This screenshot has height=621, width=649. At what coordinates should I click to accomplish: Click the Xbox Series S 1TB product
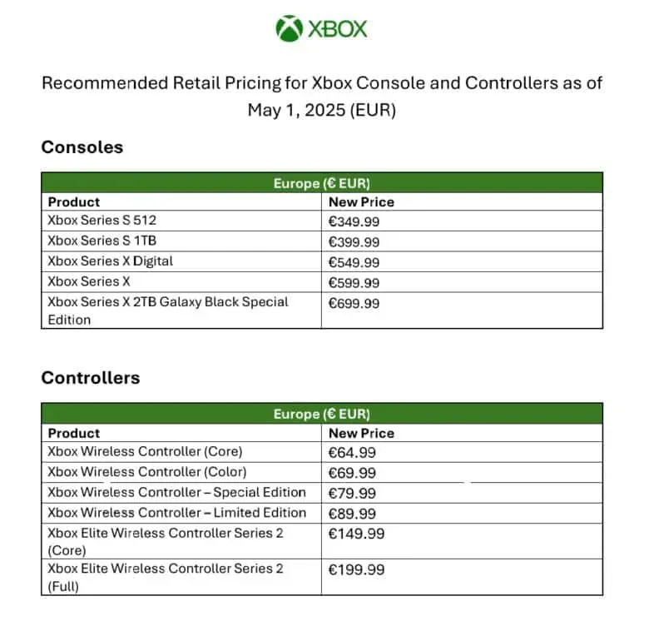click(x=102, y=241)
